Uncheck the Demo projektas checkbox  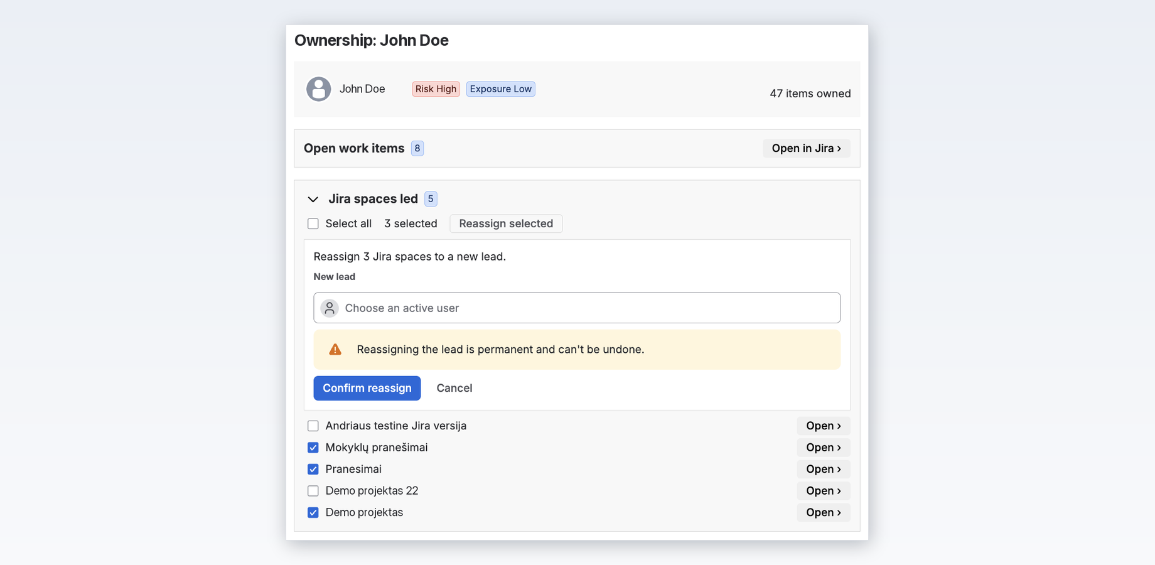pyautogui.click(x=313, y=513)
